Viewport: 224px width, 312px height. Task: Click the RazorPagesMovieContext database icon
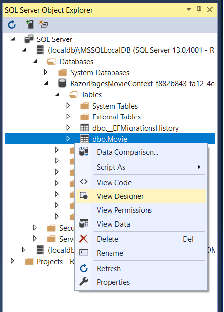(x=62, y=83)
